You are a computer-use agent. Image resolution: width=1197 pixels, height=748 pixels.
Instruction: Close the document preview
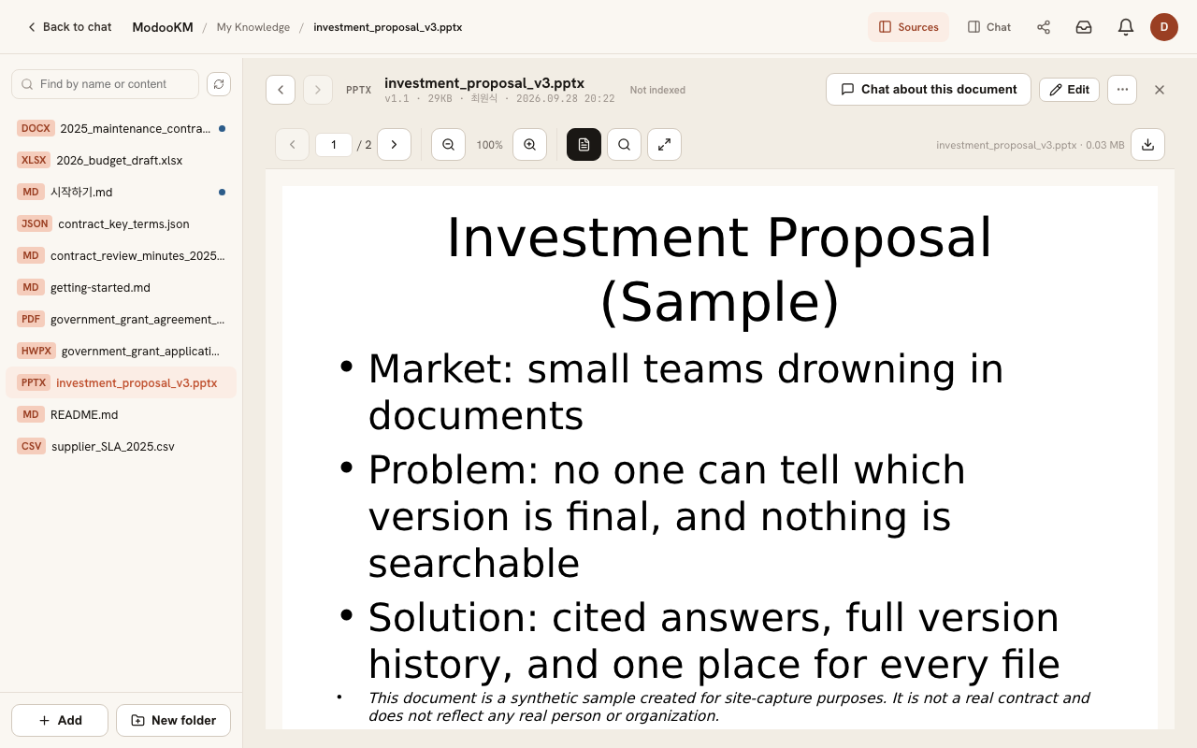(x=1160, y=90)
